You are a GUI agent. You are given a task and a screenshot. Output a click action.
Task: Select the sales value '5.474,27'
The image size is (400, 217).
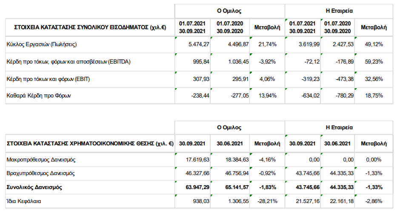coord(199,44)
